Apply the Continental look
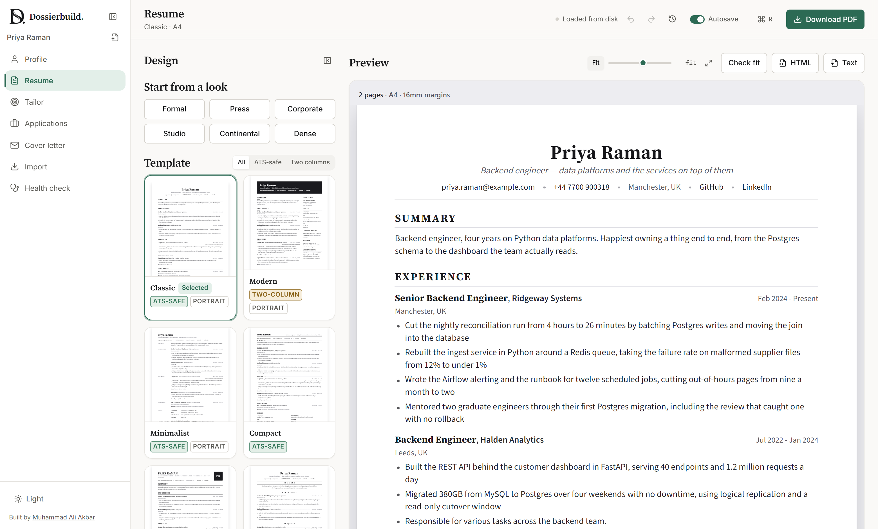This screenshot has height=529, width=878. click(239, 134)
